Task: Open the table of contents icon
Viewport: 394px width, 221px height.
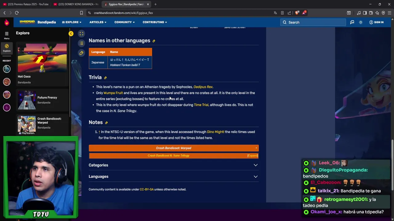Action: [81, 43]
